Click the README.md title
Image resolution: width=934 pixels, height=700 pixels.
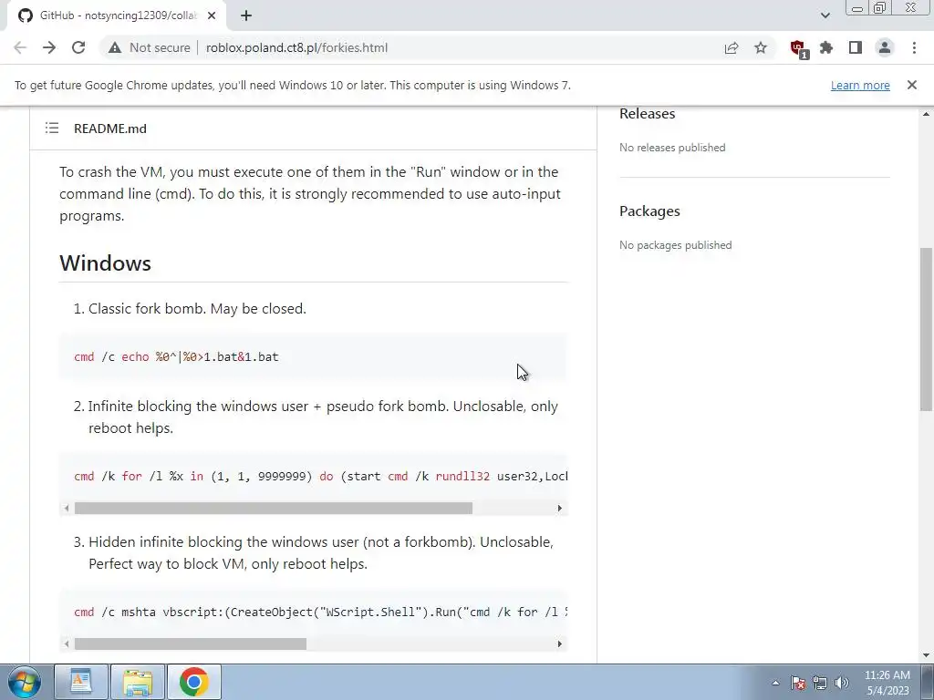pos(110,129)
